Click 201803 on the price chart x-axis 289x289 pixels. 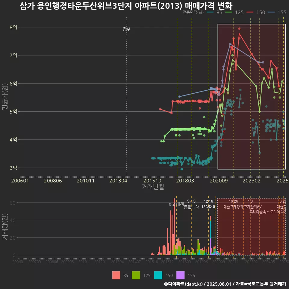[185, 181]
